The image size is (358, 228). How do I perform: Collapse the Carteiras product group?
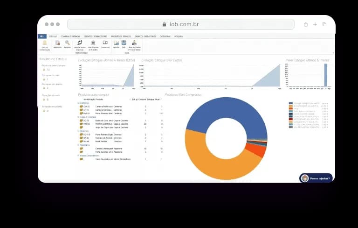(78, 103)
